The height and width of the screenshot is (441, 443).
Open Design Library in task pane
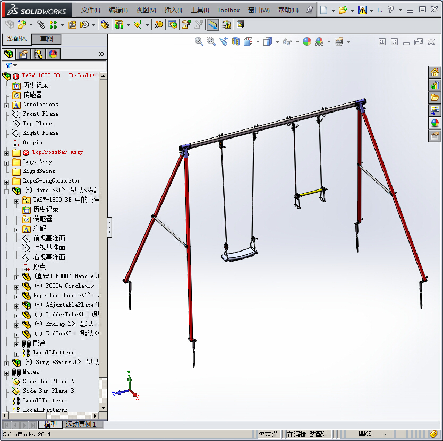tap(435, 85)
